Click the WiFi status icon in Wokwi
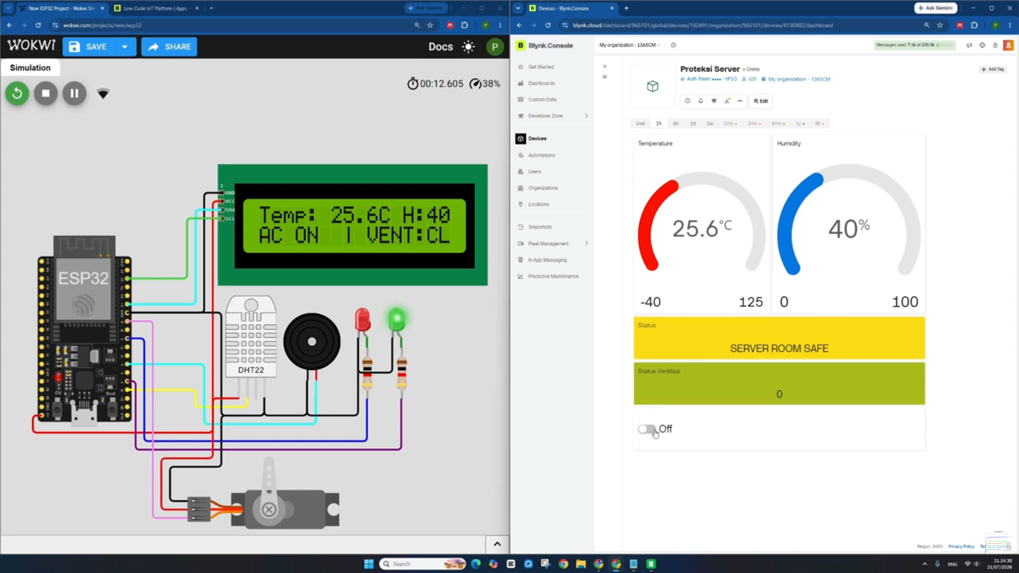Viewport: 1019px width, 573px height. click(x=103, y=94)
